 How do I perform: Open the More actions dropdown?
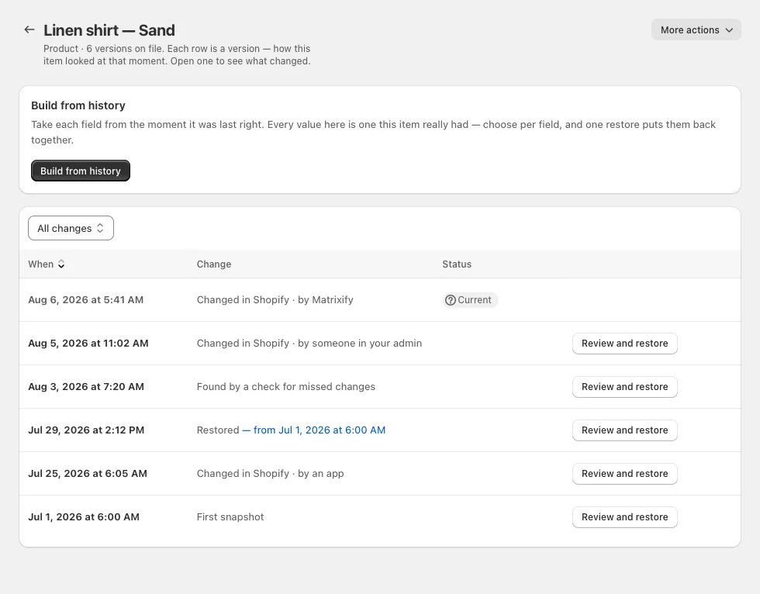[696, 30]
